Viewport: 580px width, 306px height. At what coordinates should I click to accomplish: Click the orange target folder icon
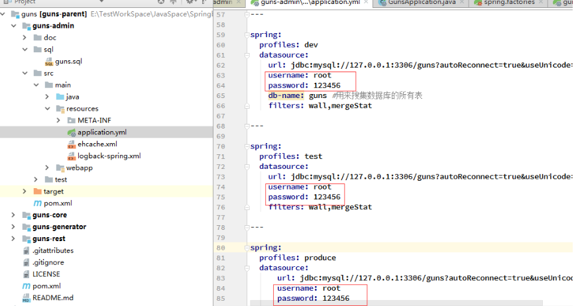pyautogui.click(x=37, y=191)
